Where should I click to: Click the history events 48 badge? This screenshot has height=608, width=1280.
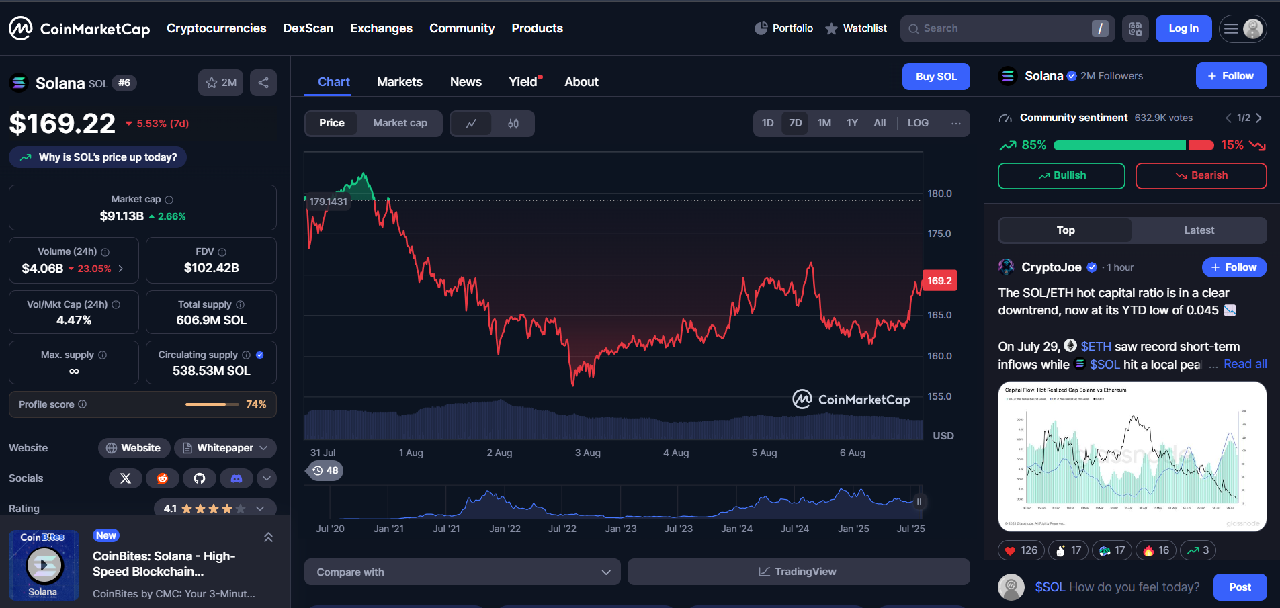325,470
